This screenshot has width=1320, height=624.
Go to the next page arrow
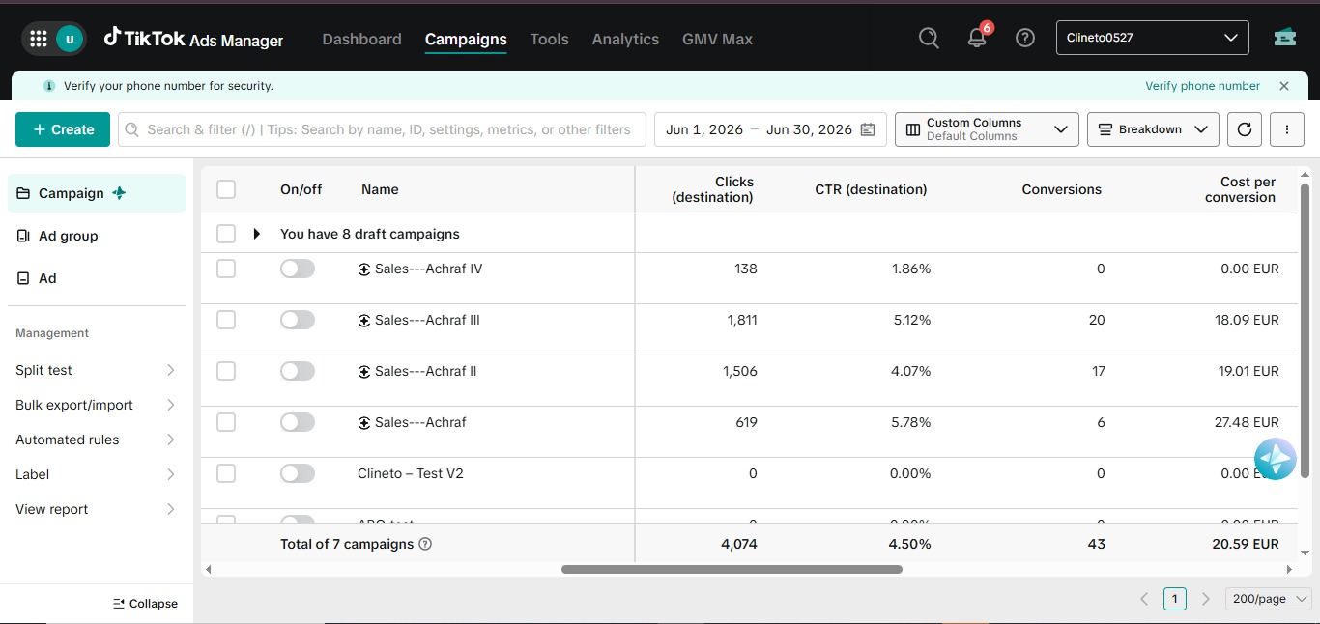[x=1205, y=599]
